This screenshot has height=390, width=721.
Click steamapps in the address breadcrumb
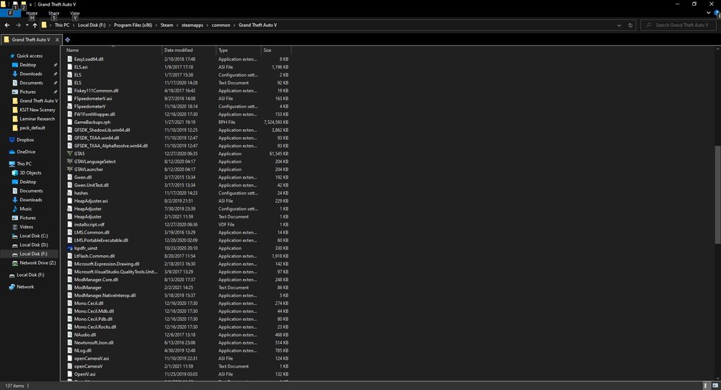click(x=193, y=25)
